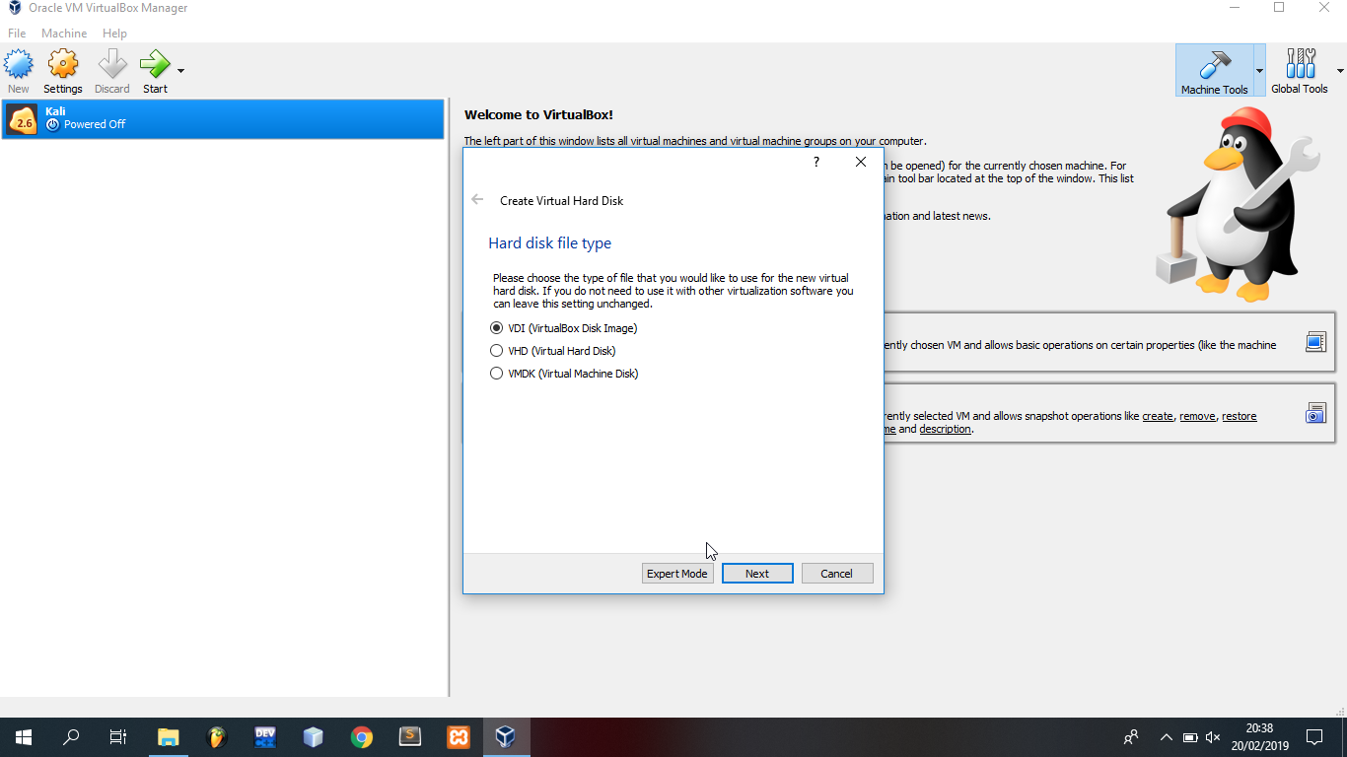Select VMDK (Virtual Machine Disk) option
Image resolution: width=1347 pixels, height=757 pixels.
(565, 374)
